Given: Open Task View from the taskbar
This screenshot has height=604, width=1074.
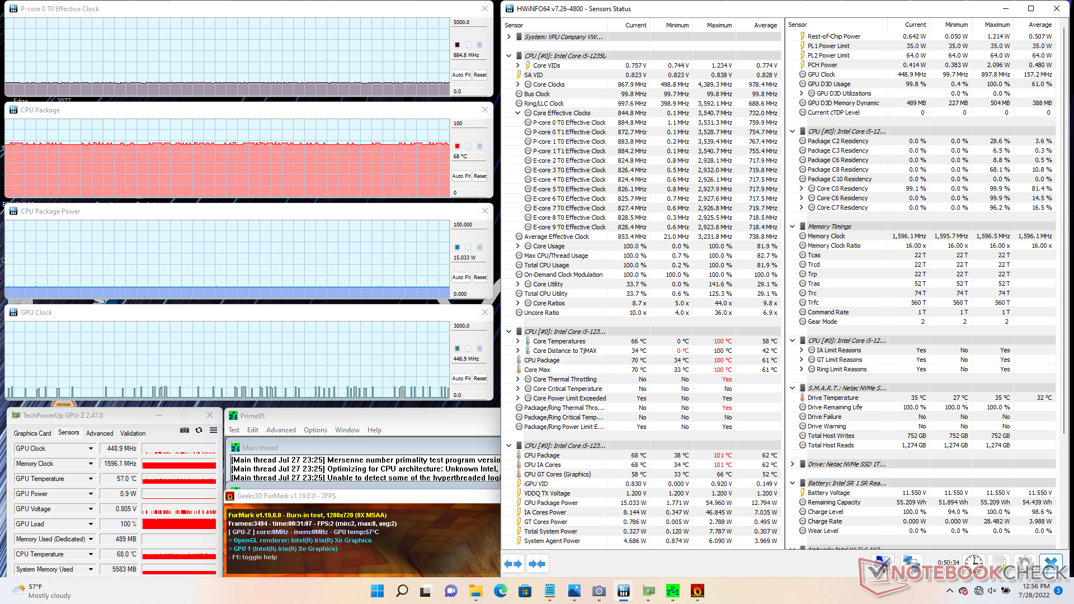Looking at the screenshot, I should (426, 591).
